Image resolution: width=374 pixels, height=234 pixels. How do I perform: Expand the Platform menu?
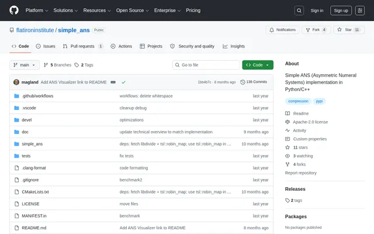pos(37,11)
